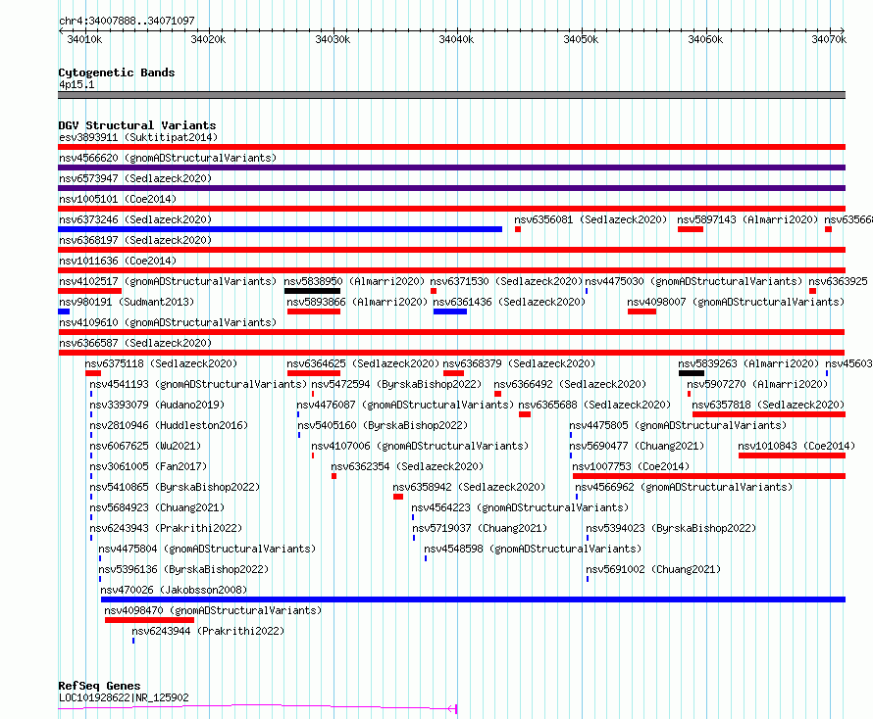Click nsv6362354 (Sedlazeck2020) label

(407, 466)
